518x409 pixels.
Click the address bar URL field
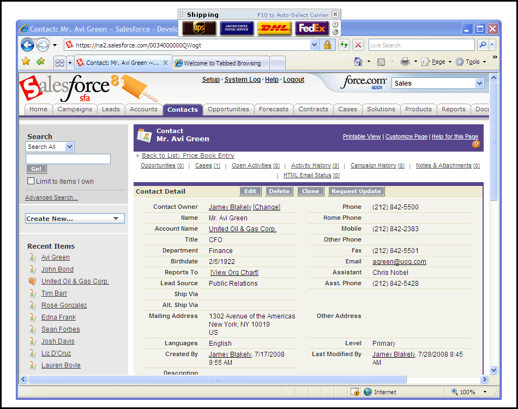point(188,45)
